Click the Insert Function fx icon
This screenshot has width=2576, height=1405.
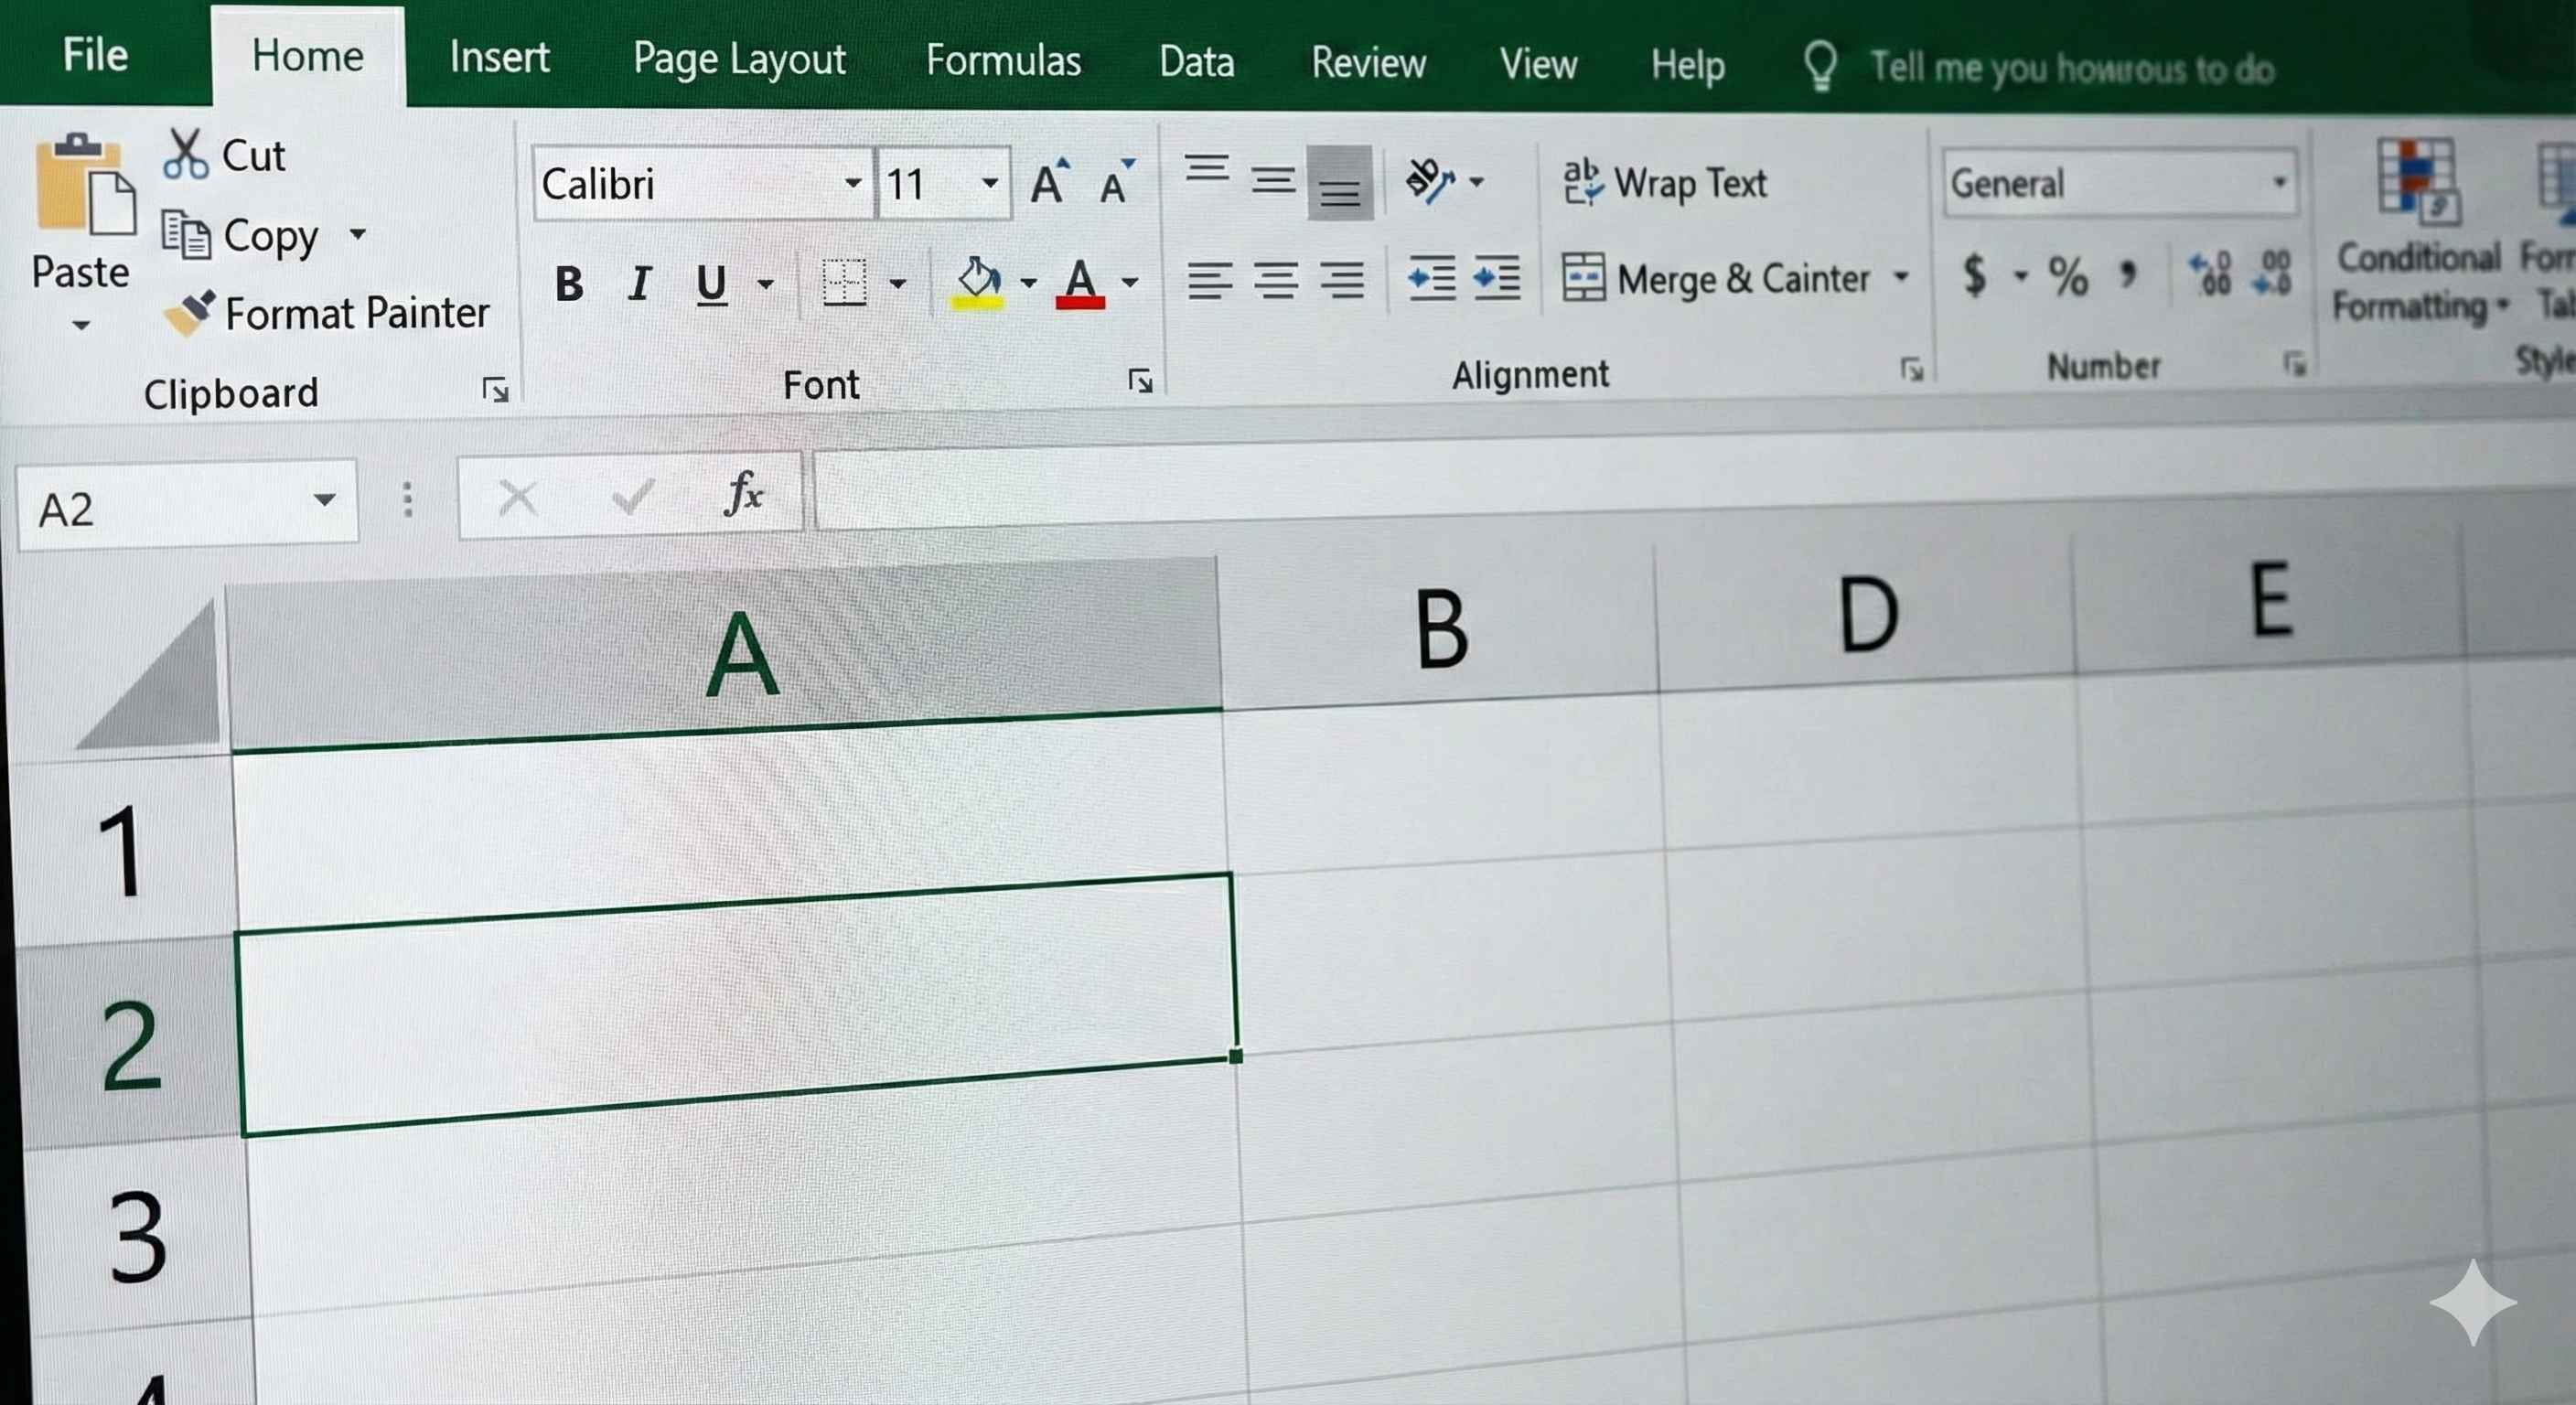pos(743,493)
